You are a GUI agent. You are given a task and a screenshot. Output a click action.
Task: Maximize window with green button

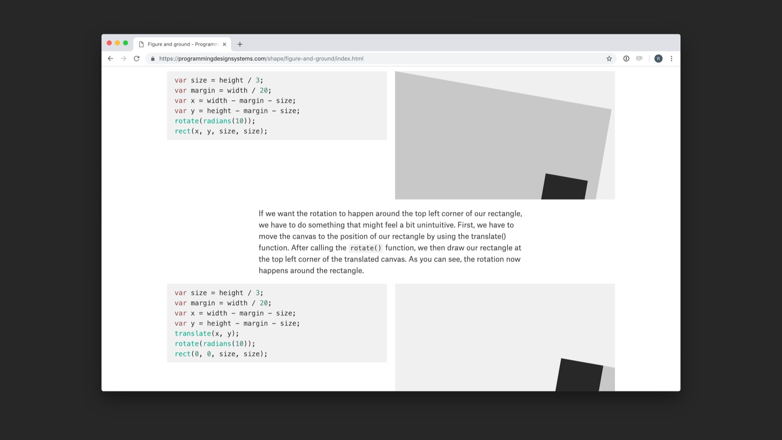[x=125, y=43]
